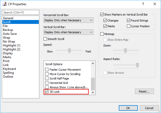Open the Keyboard category
This screenshot has height=113, width=161.
[21, 69]
